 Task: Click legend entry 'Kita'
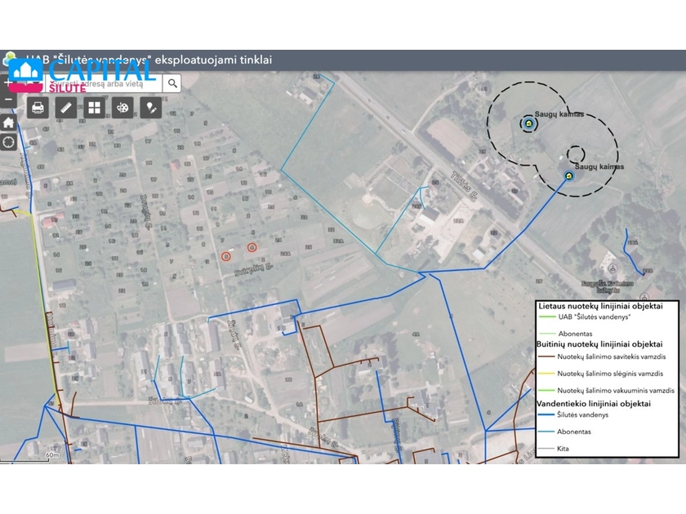point(563,449)
